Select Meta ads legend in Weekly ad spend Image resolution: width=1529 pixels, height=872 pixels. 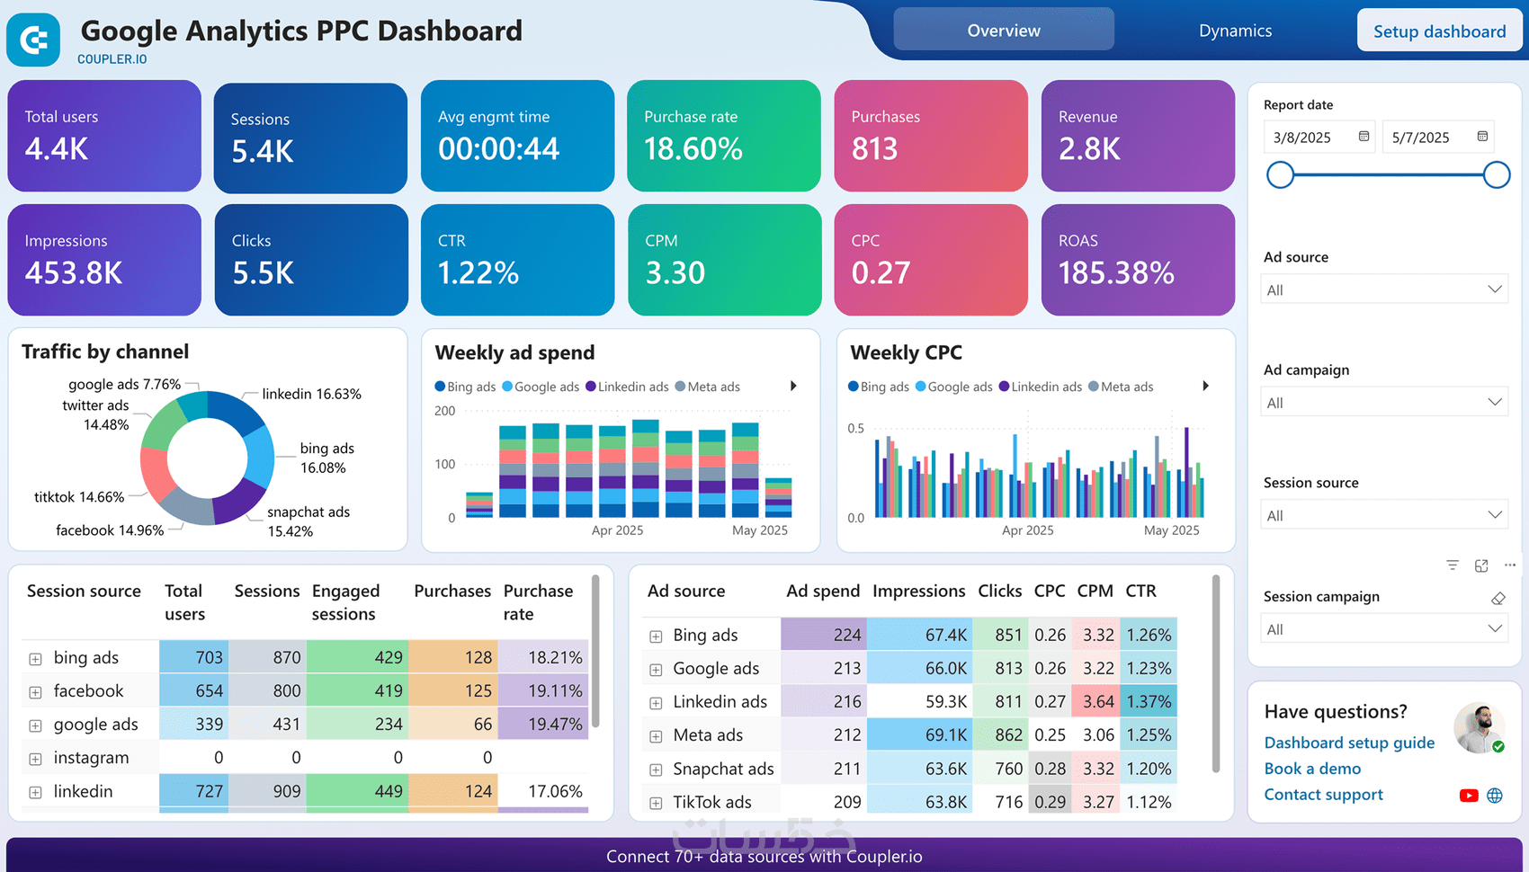point(708,387)
